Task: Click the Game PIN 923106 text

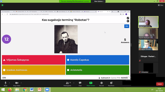Action: click(x=119, y=78)
